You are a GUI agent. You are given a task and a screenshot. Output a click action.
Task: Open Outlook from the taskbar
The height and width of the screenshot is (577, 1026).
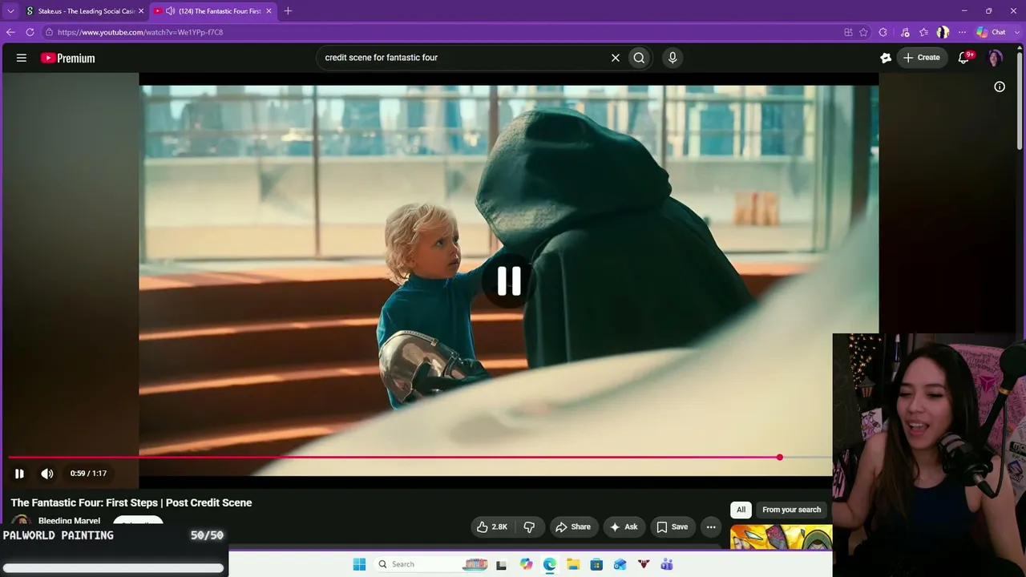coord(620,564)
